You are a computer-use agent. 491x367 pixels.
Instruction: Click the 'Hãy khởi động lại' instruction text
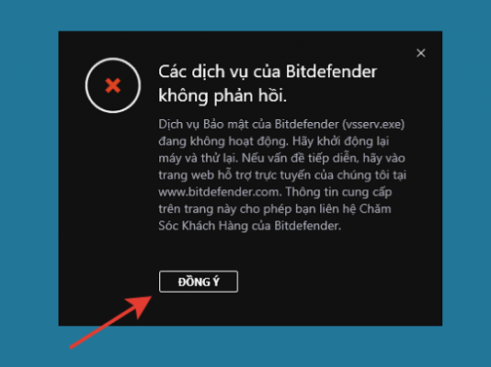click(341, 141)
